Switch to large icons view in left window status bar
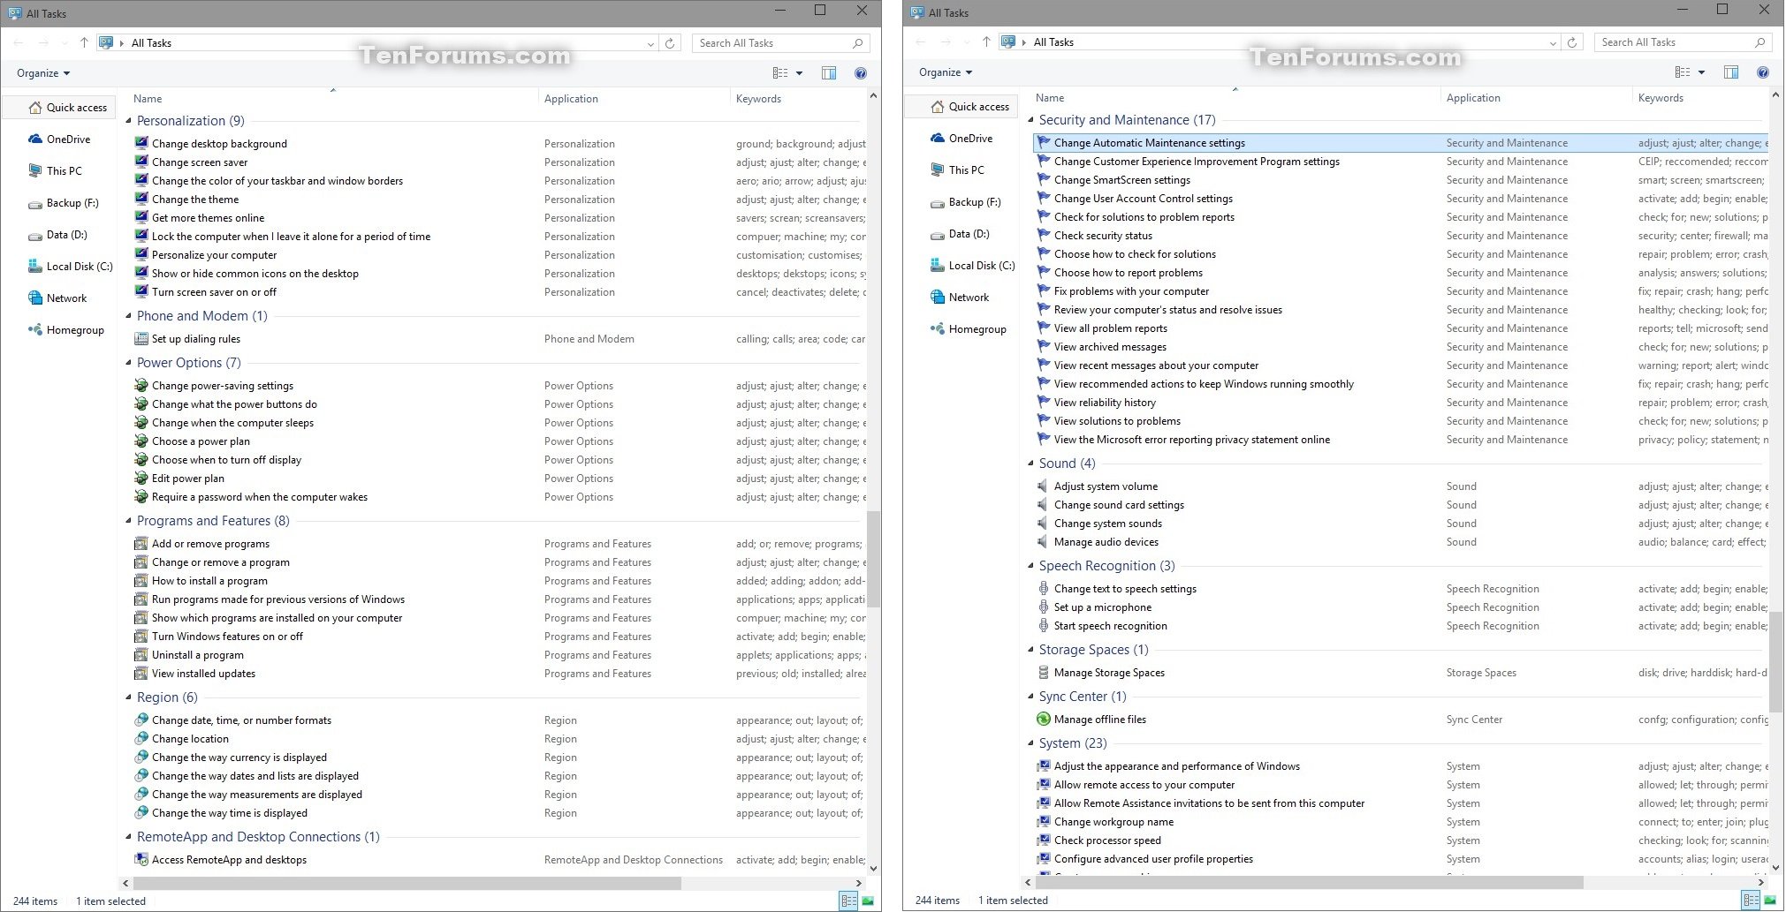The height and width of the screenshot is (912, 1786). tap(868, 901)
